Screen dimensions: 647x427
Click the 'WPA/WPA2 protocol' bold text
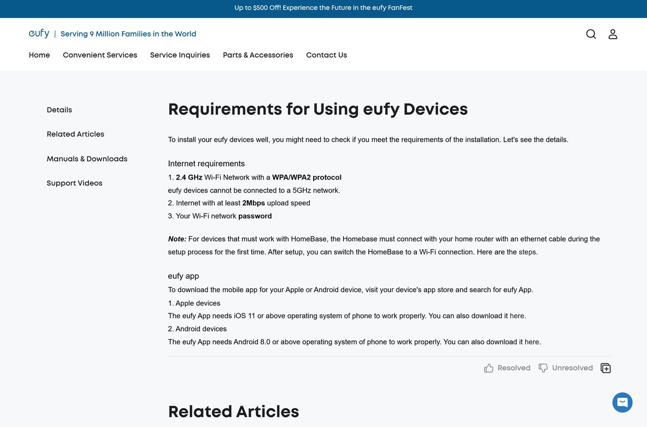[x=307, y=177]
